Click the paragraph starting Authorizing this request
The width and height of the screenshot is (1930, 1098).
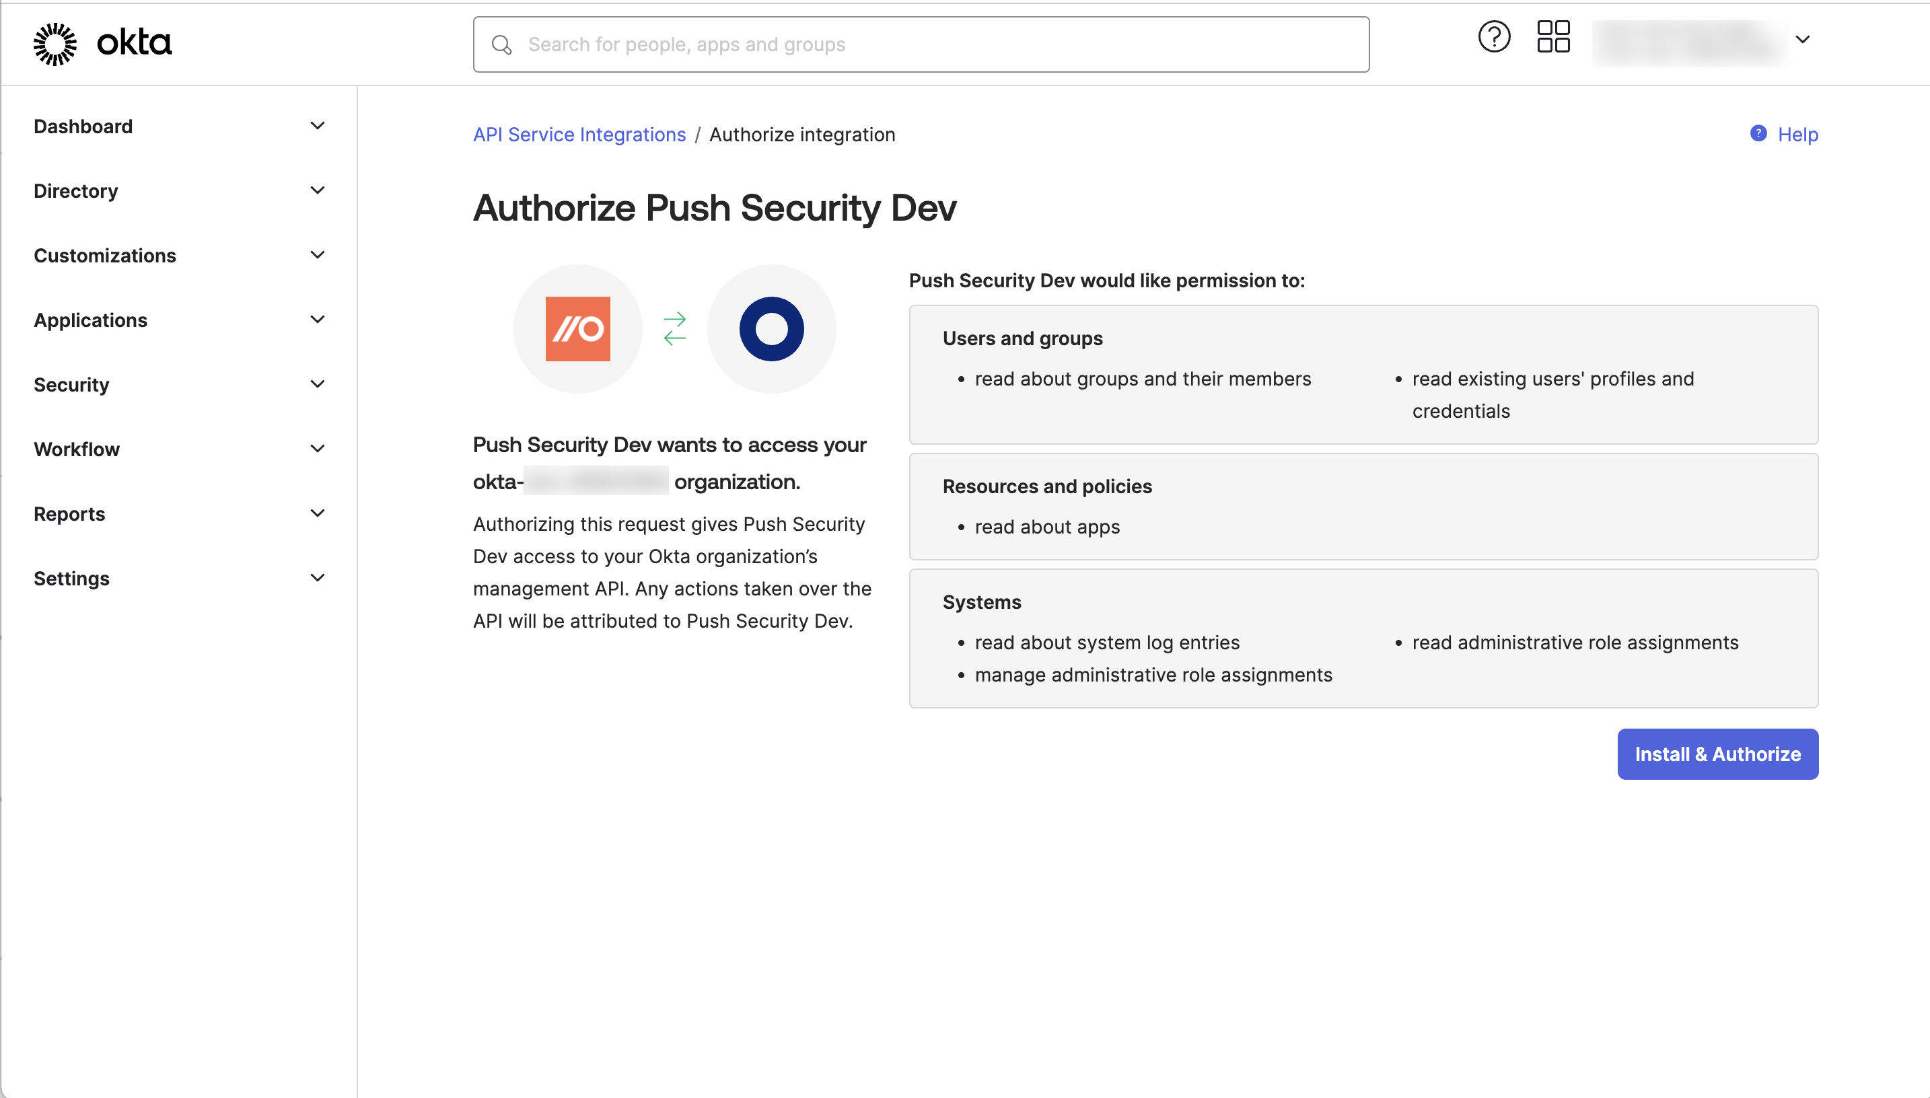click(672, 573)
